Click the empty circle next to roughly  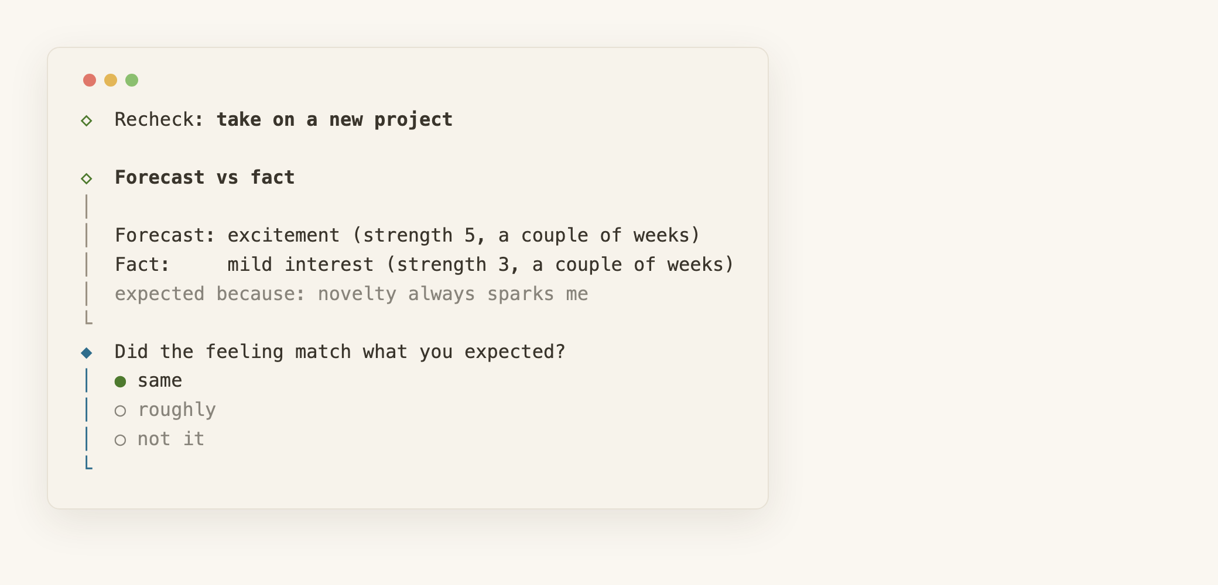[x=121, y=411]
